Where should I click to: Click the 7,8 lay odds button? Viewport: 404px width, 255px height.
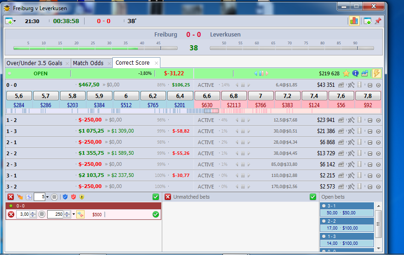pyautogui.click(x=367, y=96)
